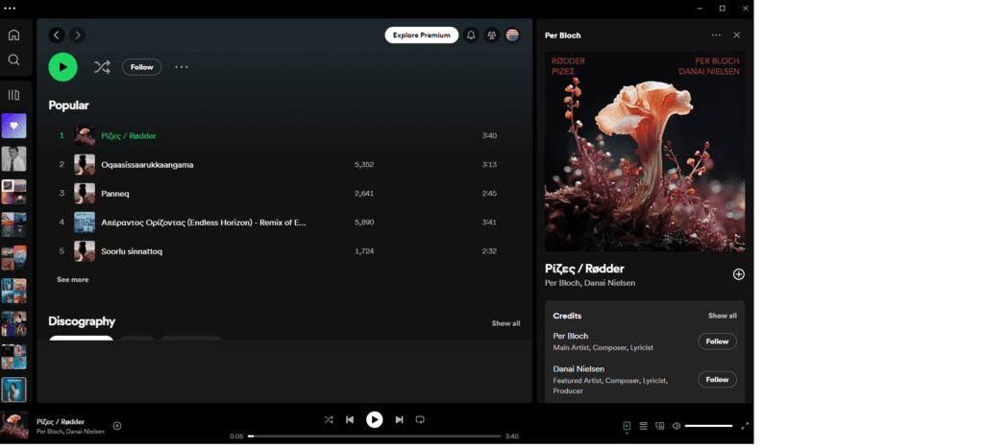The image size is (984, 448).
Task: Close the Now Playing panel
Action: (737, 35)
